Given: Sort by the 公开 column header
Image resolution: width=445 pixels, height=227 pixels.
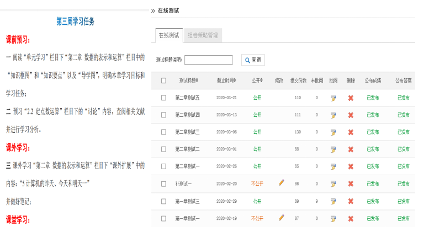Looking at the screenshot, I should pos(257,80).
